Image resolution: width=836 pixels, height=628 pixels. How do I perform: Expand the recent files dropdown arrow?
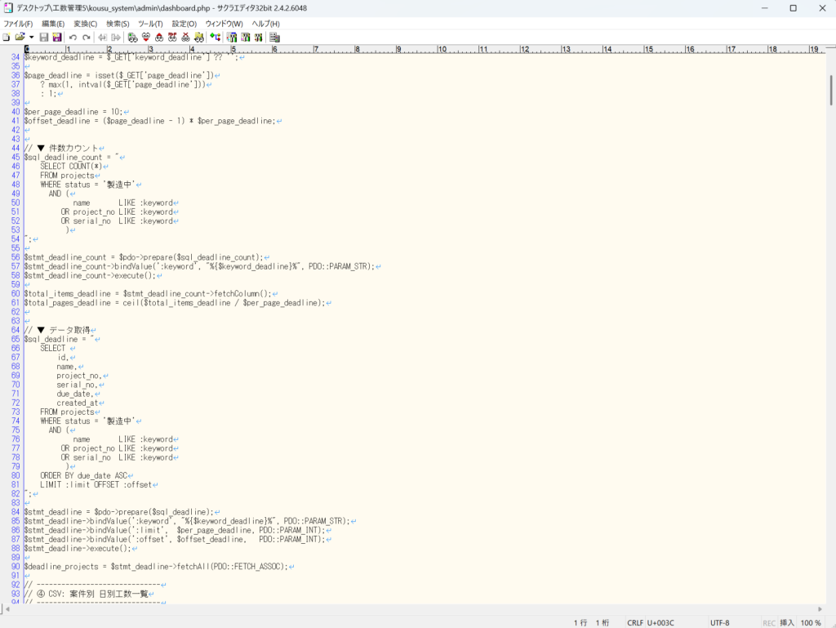(31, 38)
